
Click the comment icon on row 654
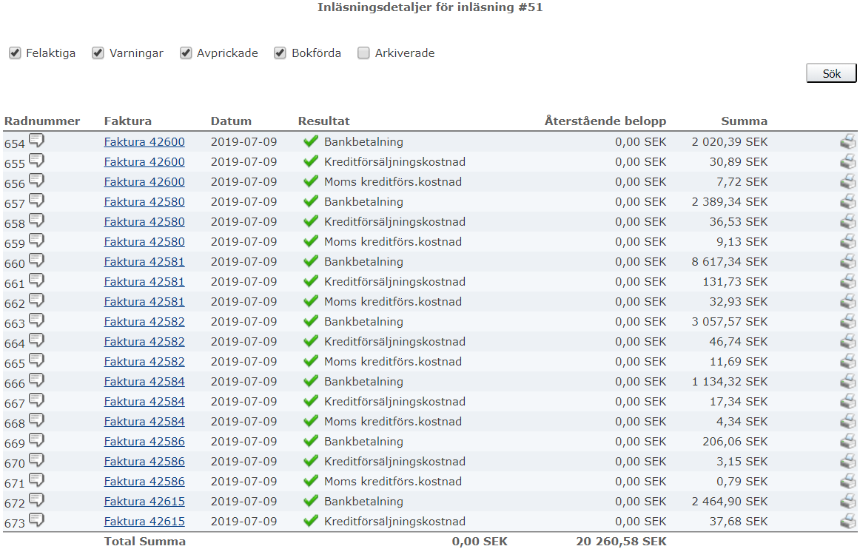click(36, 141)
